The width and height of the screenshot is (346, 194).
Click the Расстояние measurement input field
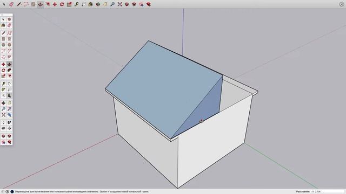click(327, 192)
